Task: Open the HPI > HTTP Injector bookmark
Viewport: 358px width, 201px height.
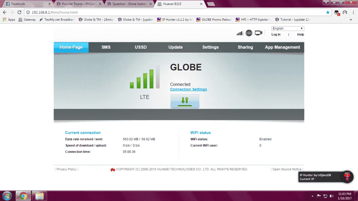Action: pos(253,20)
